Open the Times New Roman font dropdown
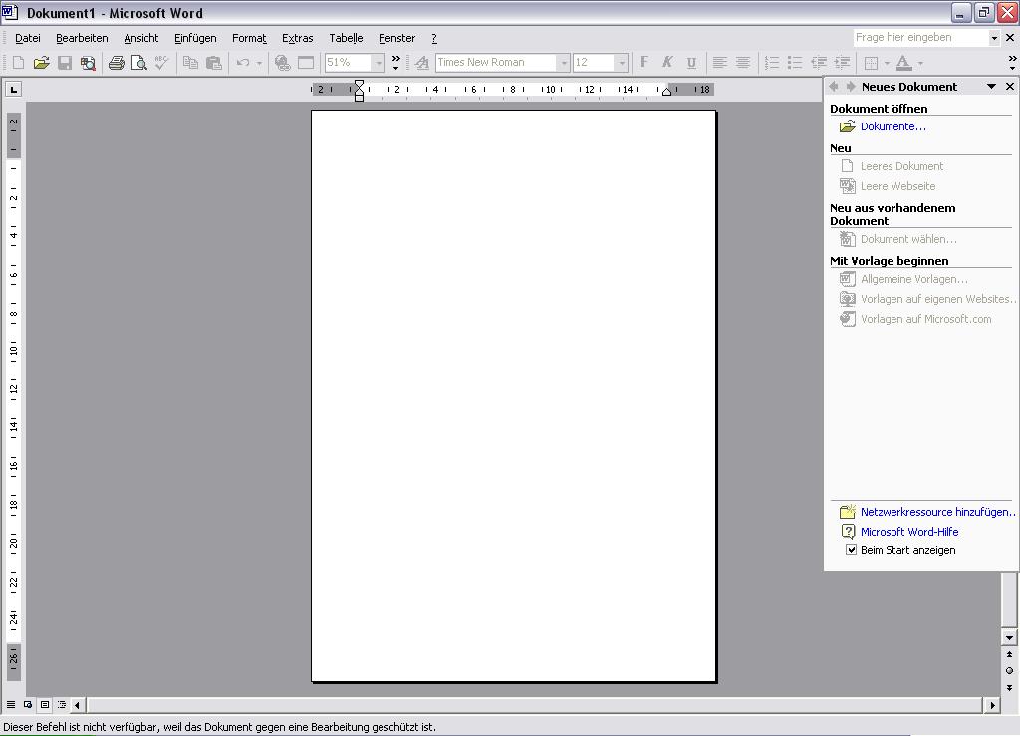1020x736 pixels. [x=564, y=63]
